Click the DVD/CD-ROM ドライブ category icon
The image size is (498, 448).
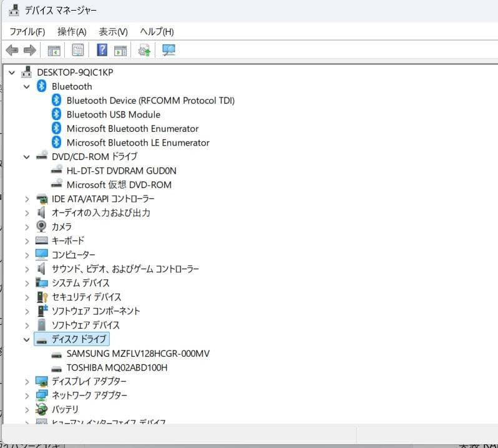42,156
